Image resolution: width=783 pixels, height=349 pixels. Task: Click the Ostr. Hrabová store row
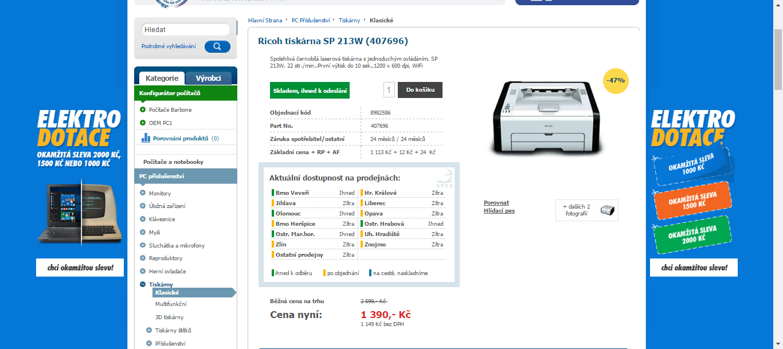tap(402, 223)
